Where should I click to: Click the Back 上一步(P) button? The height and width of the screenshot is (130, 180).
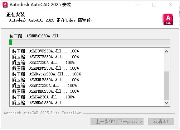103,121
